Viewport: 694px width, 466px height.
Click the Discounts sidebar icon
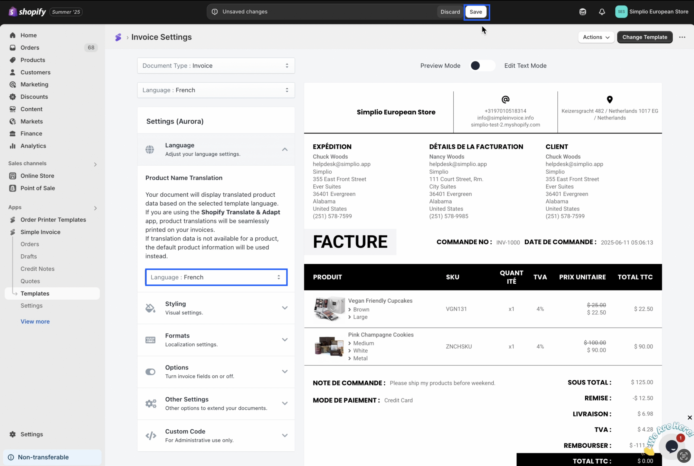coord(12,97)
